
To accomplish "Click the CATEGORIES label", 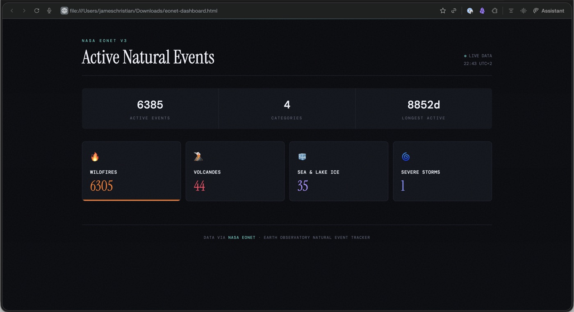I will coord(287,118).
